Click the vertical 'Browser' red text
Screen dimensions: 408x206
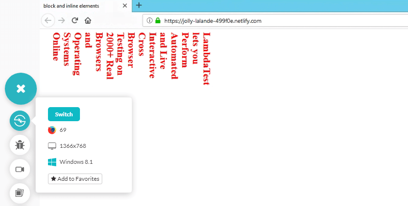[x=131, y=50]
